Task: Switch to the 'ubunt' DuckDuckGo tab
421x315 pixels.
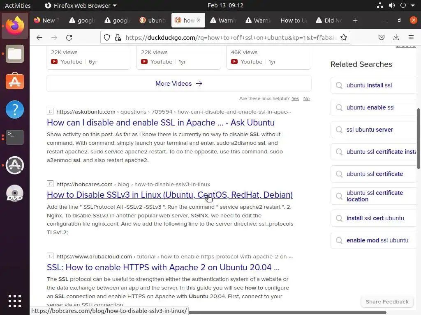Action: point(153,21)
